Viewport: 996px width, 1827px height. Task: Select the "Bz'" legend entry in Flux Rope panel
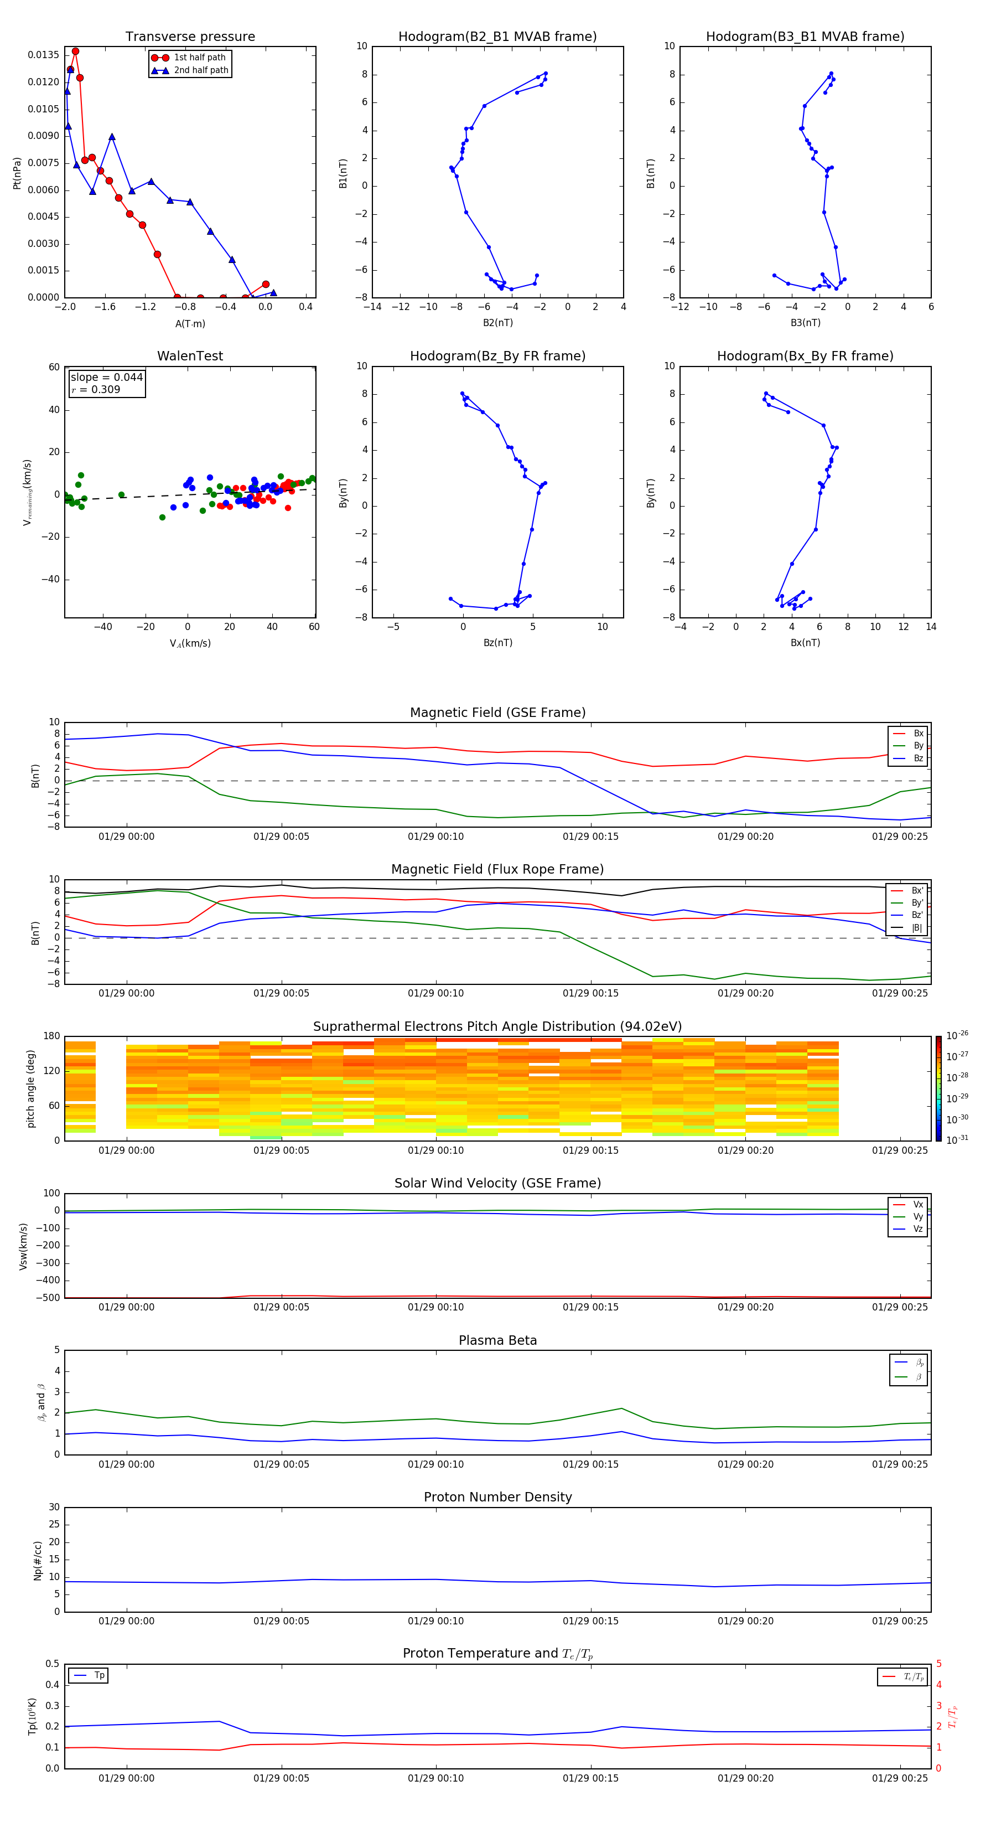point(907,915)
